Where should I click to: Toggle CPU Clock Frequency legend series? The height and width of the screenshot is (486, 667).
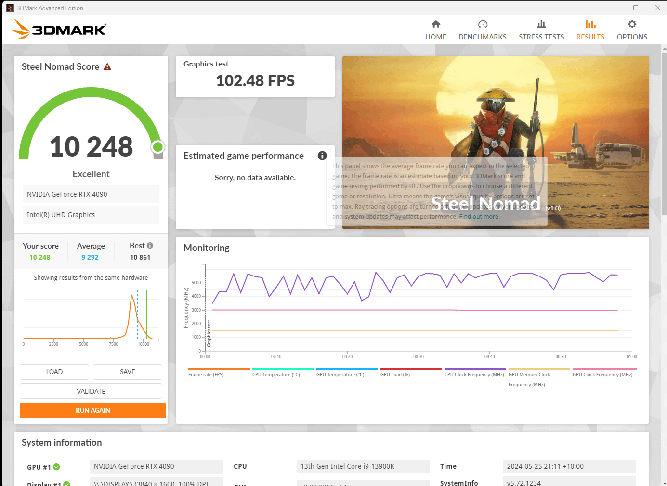tap(475, 372)
